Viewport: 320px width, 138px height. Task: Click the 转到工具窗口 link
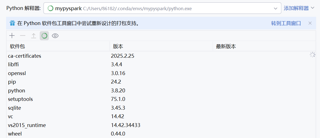(x=286, y=23)
